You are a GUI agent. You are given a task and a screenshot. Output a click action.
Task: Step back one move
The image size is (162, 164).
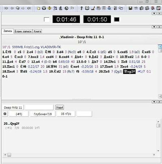pyautogui.click(x=12, y=8)
